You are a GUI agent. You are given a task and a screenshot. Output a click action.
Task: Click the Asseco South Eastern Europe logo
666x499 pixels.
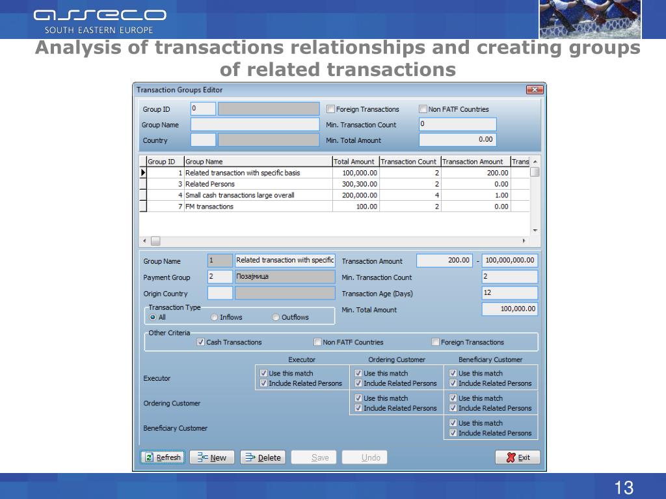point(100,21)
